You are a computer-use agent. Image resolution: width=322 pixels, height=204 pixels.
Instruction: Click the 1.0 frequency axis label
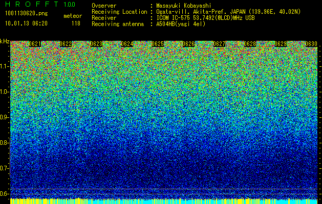pyautogui.click(x=4, y=92)
